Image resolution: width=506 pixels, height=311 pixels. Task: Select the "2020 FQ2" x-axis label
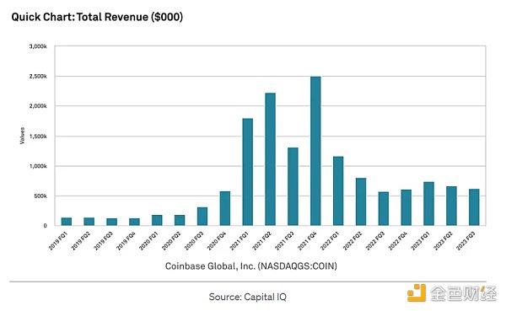click(x=171, y=241)
